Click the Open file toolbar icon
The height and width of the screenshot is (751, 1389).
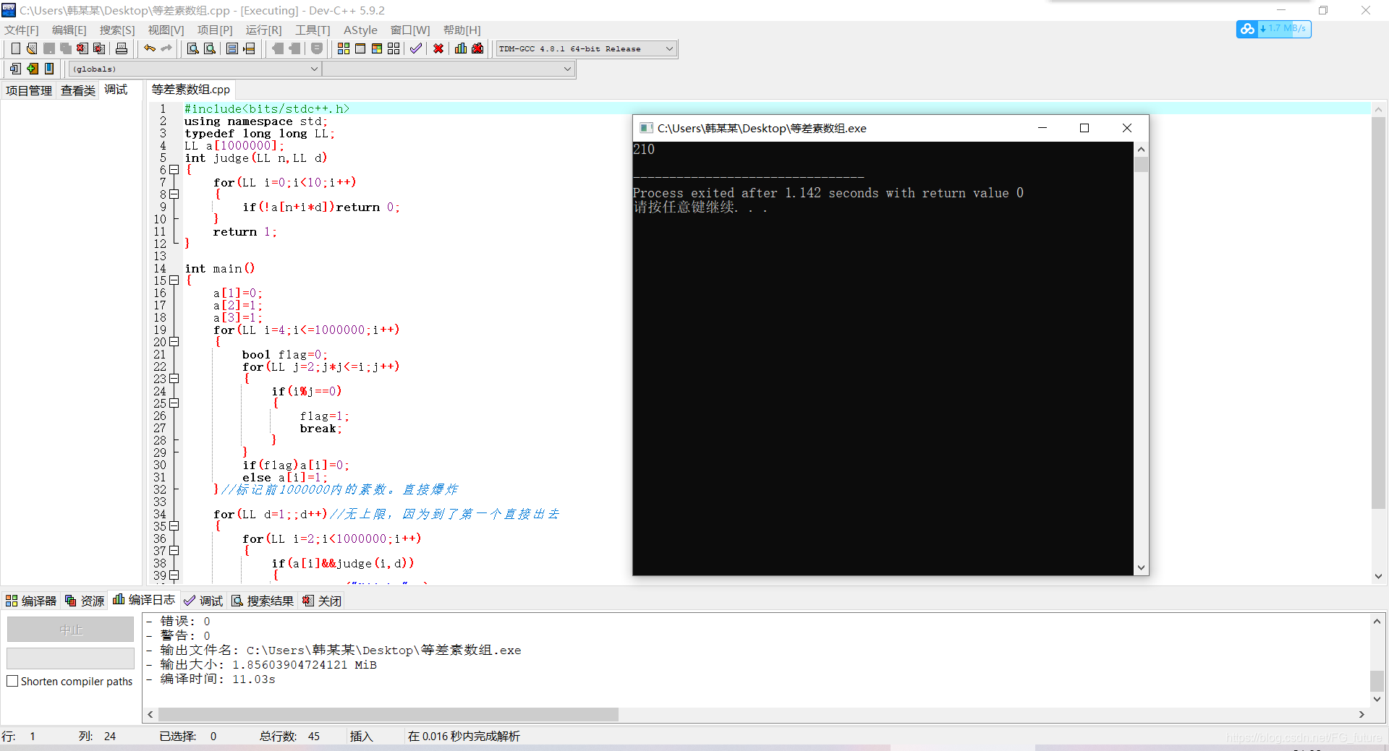click(x=32, y=48)
